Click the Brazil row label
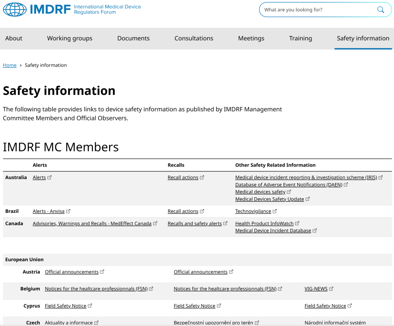 (x=12, y=211)
